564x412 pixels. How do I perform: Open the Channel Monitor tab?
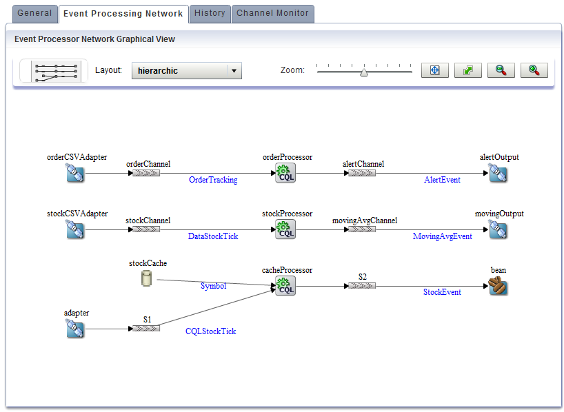(272, 14)
